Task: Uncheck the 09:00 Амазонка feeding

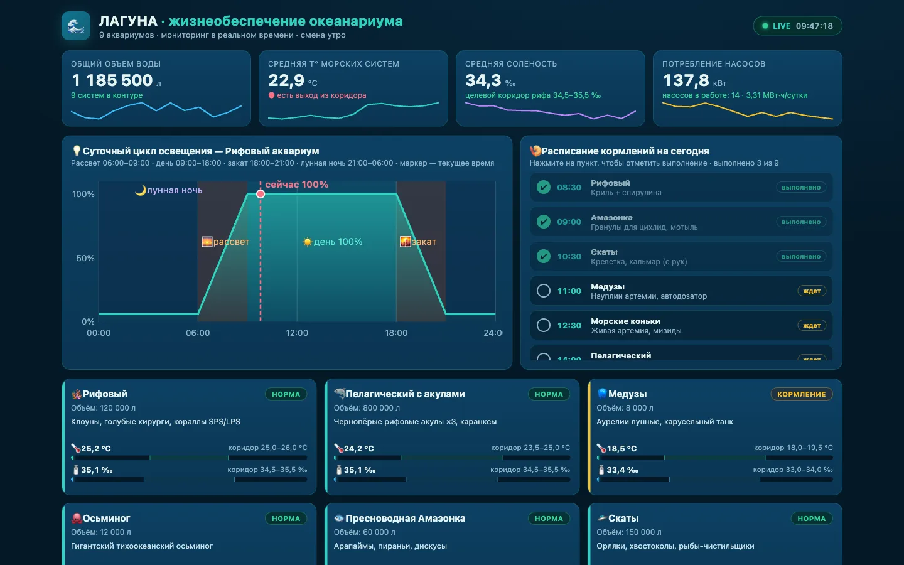Action: pyautogui.click(x=544, y=222)
